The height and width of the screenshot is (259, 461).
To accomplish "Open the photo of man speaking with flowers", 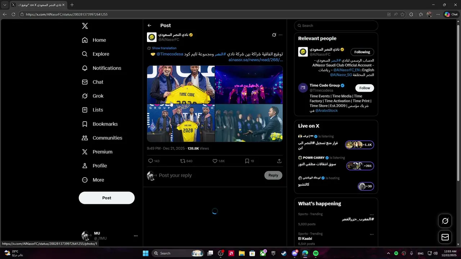I will (x=249, y=123).
